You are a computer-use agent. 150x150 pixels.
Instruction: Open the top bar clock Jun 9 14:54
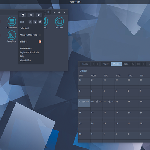(x=75, y=2)
